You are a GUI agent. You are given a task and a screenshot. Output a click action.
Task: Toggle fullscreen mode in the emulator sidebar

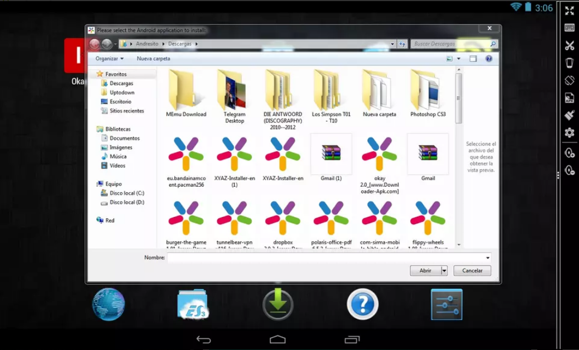pyautogui.click(x=569, y=10)
